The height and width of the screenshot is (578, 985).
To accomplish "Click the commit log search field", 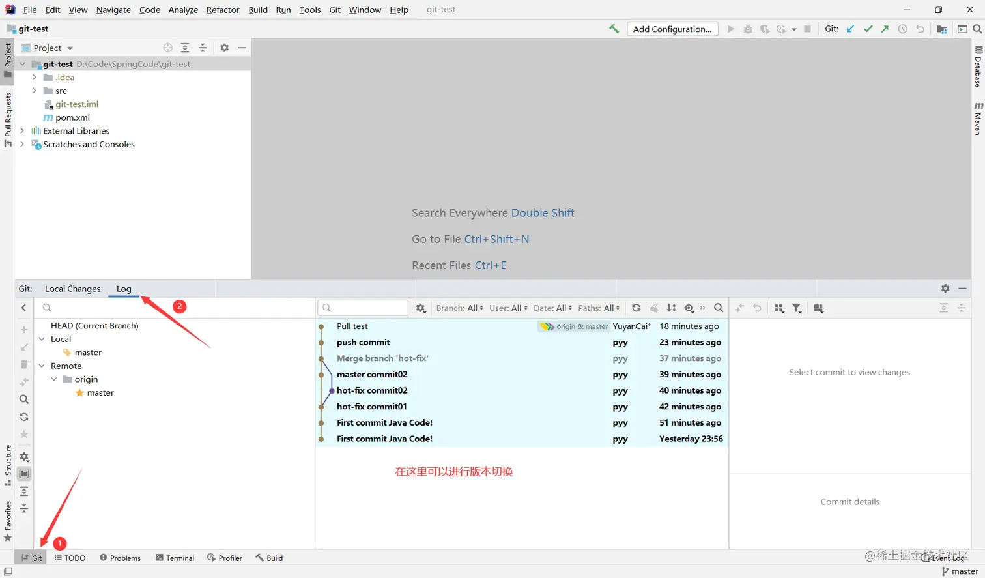I will [x=363, y=308].
